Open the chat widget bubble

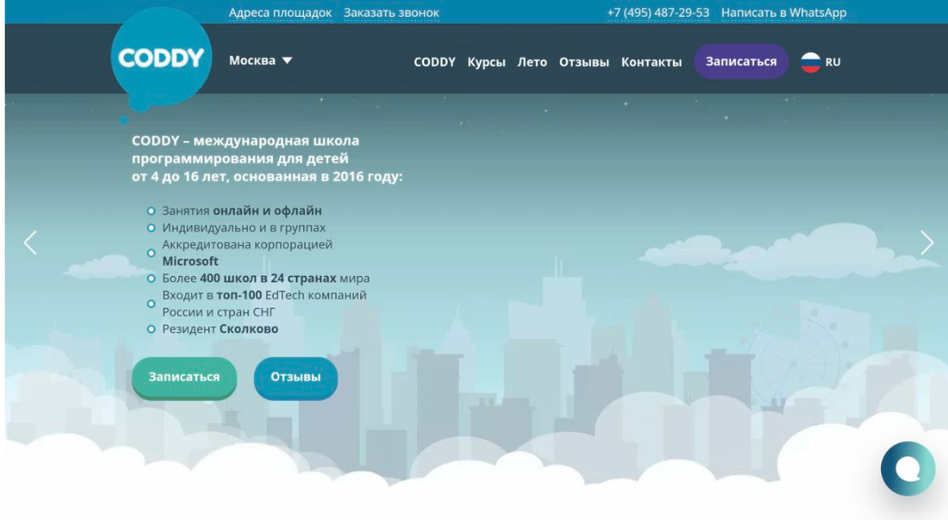point(908,468)
